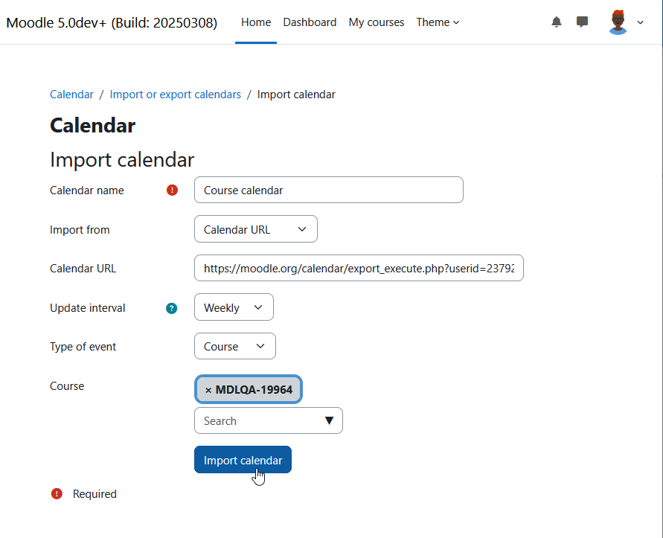663x538 pixels.
Task: Open the notifications bell icon
Action: tap(557, 22)
